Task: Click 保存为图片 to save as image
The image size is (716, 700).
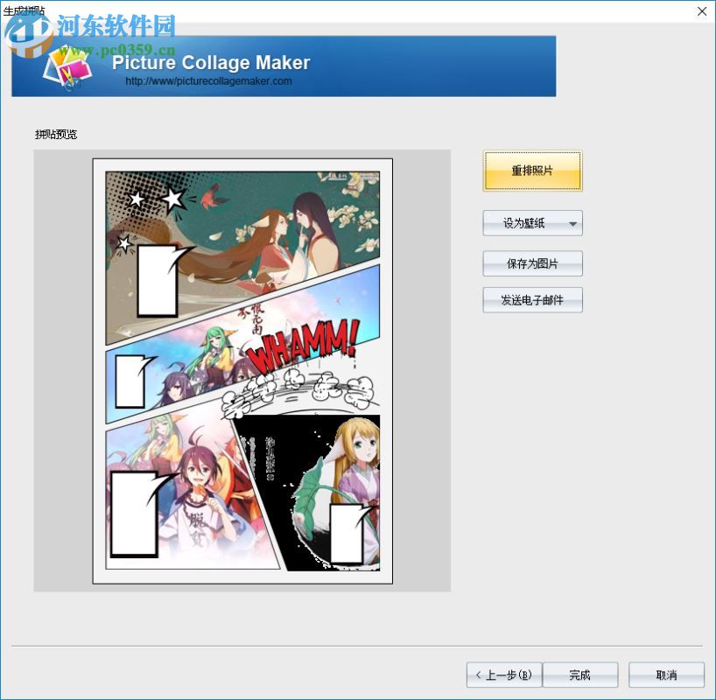Action: [532, 263]
